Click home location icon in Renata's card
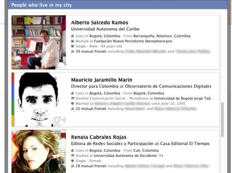 click(x=73, y=151)
